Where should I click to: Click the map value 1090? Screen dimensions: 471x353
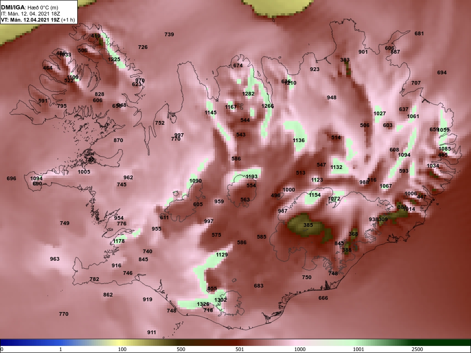(x=195, y=181)
